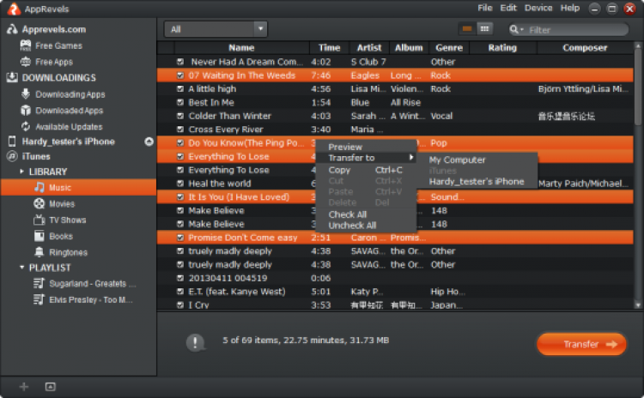
Task: Open the File menu
Action: (485, 9)
